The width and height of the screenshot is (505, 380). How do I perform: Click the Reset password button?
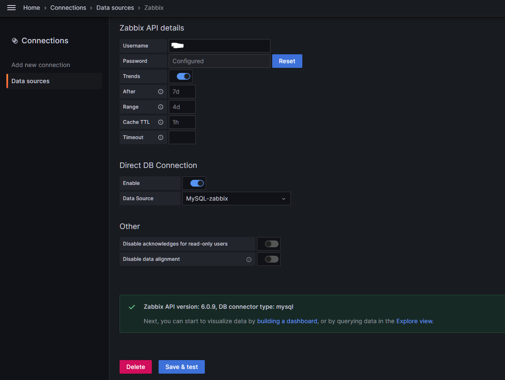pos(287,61)
